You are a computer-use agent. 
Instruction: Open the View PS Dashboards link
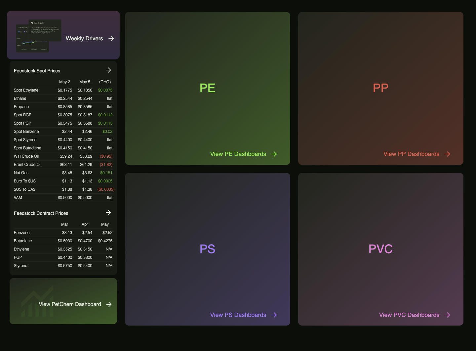click(238, 315)
